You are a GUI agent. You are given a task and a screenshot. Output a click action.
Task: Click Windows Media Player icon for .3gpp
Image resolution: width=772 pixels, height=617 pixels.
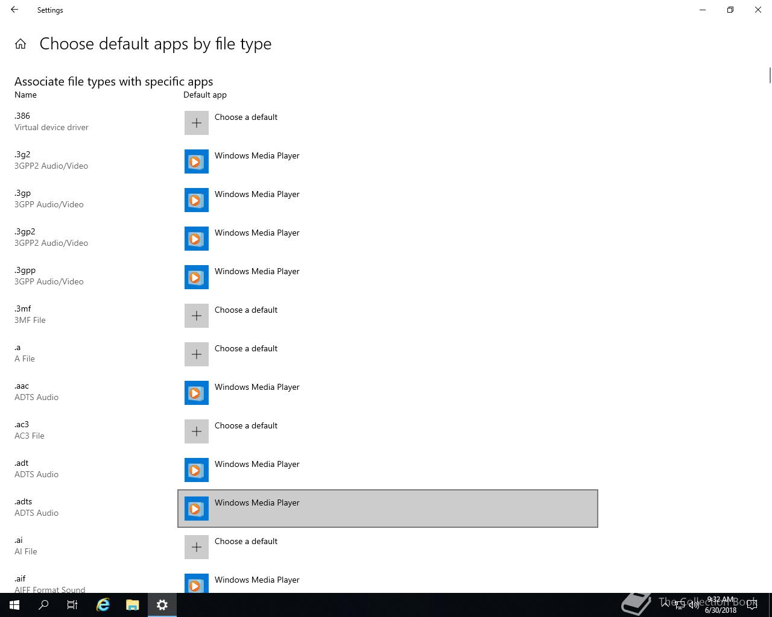point(197,277)
